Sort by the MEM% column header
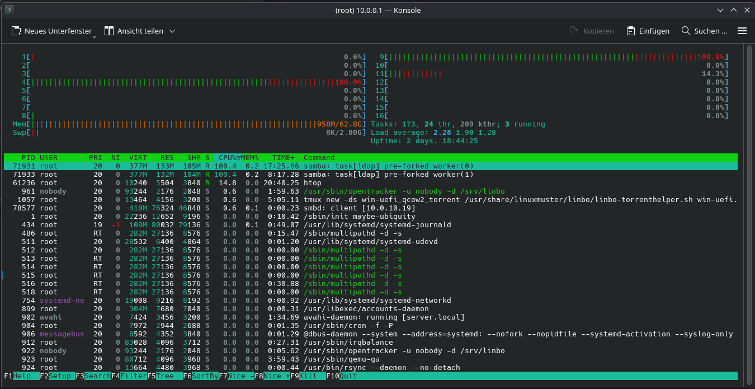This screenshot has height=389, width=755. (x=251, y=158)
